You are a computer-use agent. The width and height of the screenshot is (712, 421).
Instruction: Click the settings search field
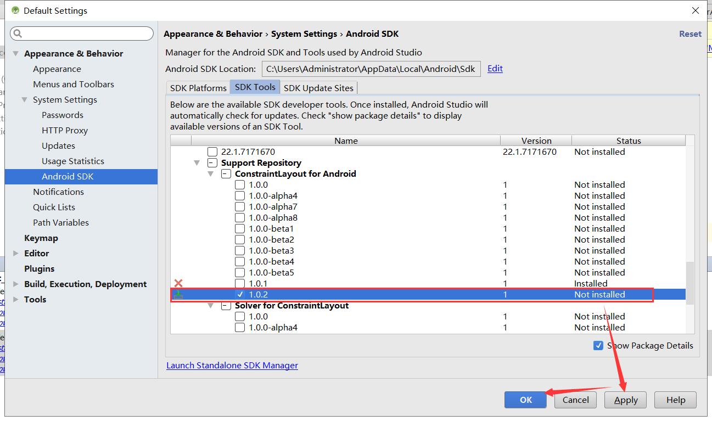pos(82,33)
